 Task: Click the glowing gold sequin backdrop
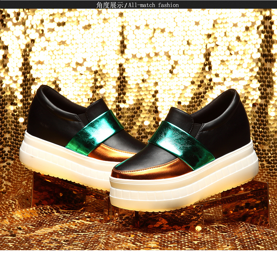[x=140, y=50]
